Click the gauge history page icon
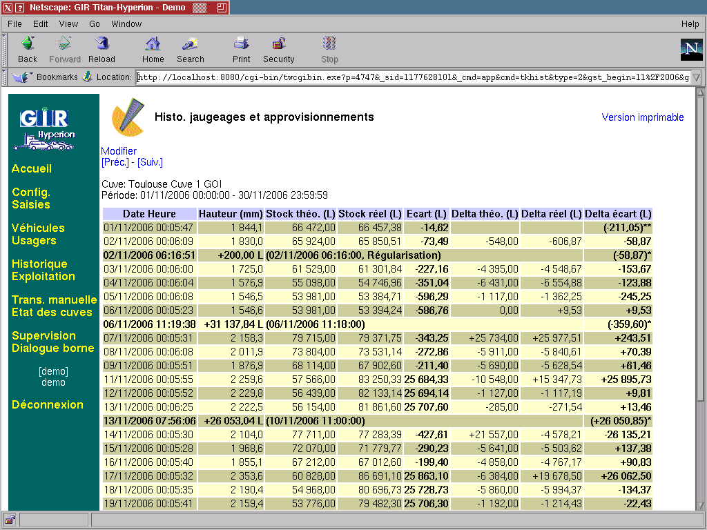 [x=128, y=117]
